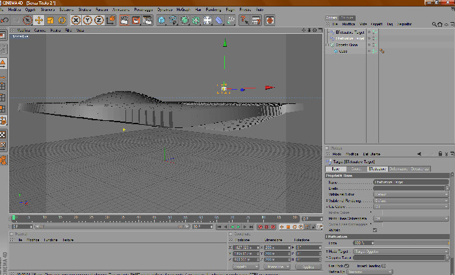455x275 pixels.
Task: Open the particle emitter icon
Action: pyautogui.click(x=230, y=20)
